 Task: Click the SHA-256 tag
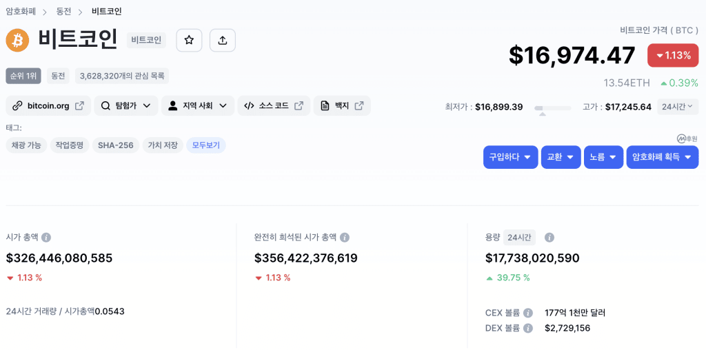click(x=116, y=145)
